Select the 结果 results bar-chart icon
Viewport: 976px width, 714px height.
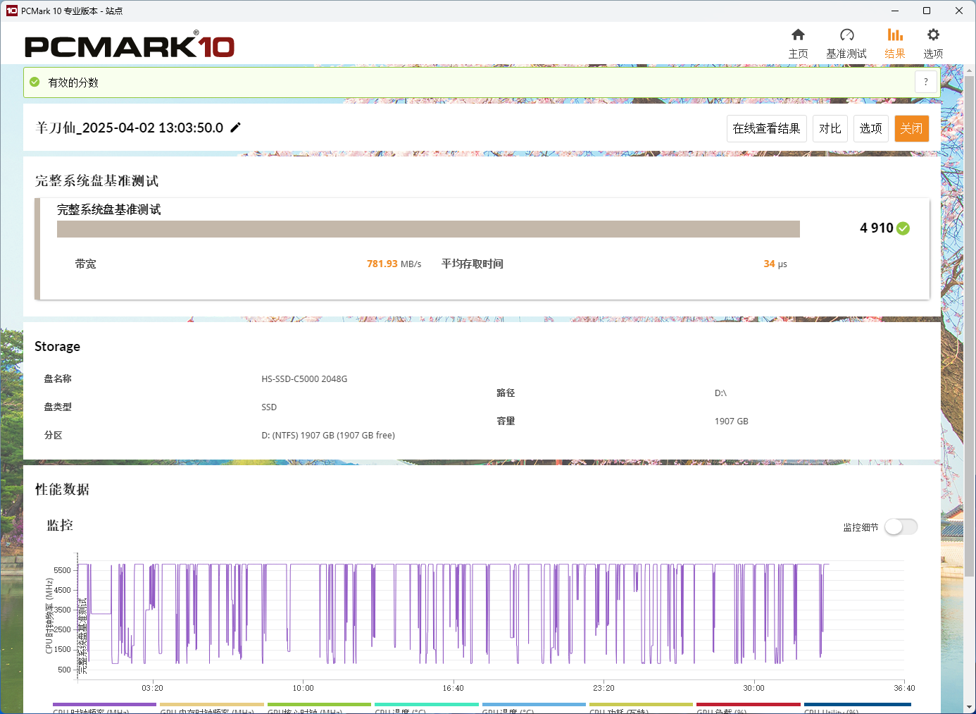(895, 35)
